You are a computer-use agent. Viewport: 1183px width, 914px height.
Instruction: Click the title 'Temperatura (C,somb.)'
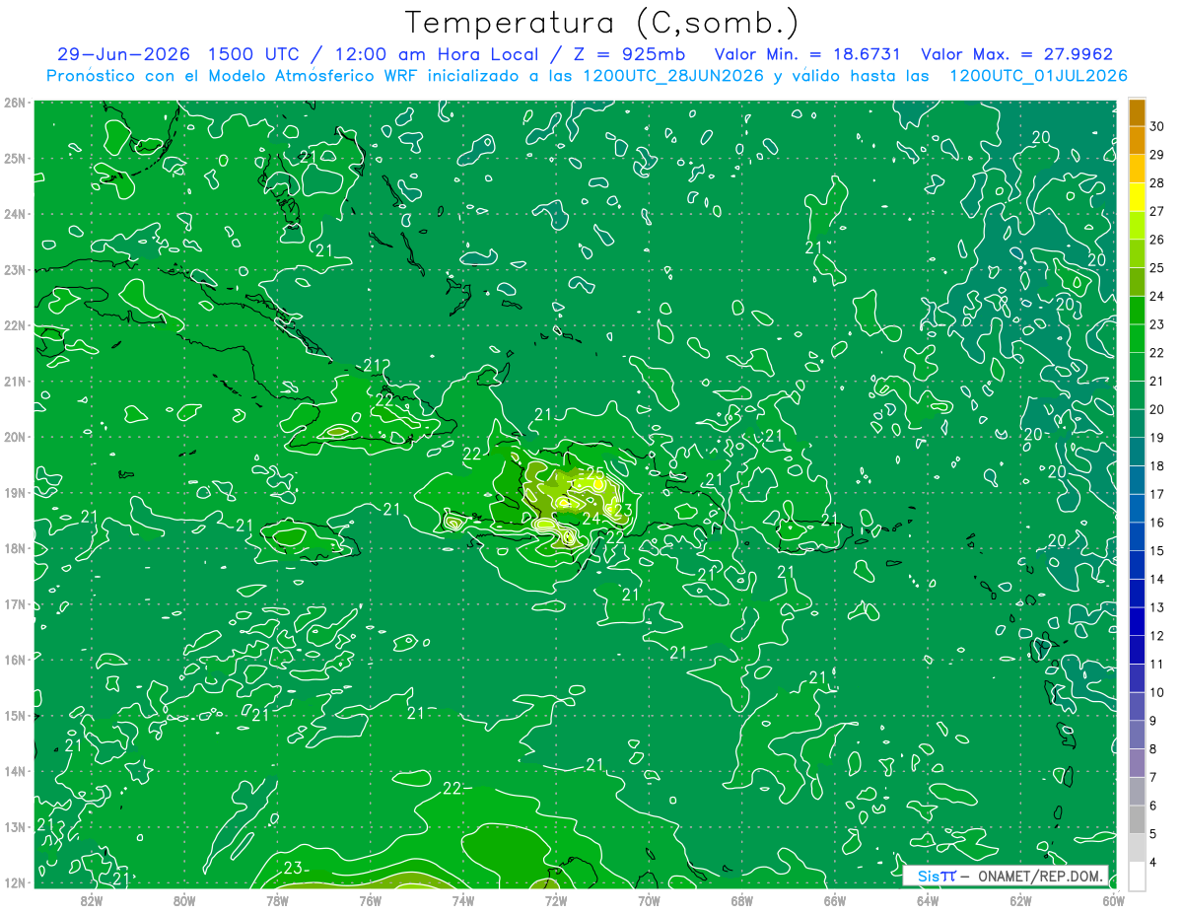602,24
